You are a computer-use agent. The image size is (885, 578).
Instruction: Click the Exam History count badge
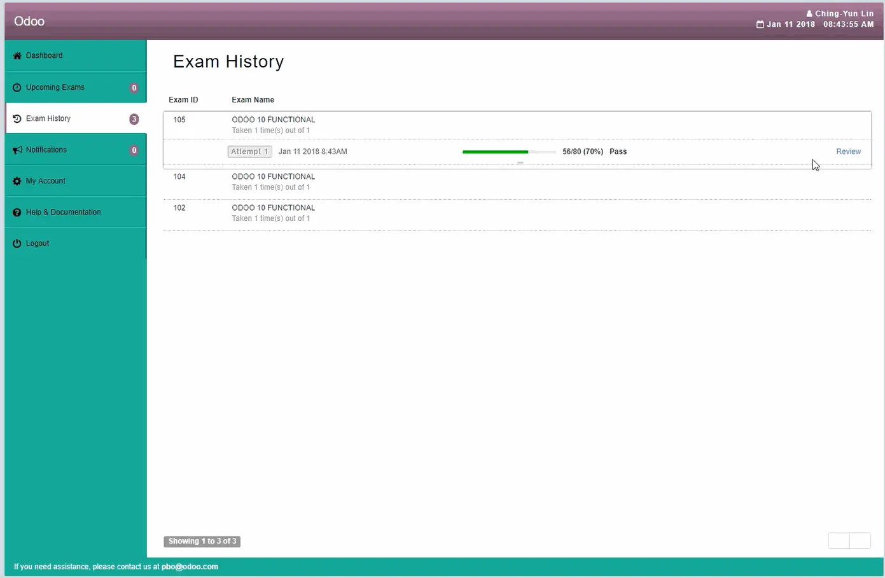pos(134,119)
